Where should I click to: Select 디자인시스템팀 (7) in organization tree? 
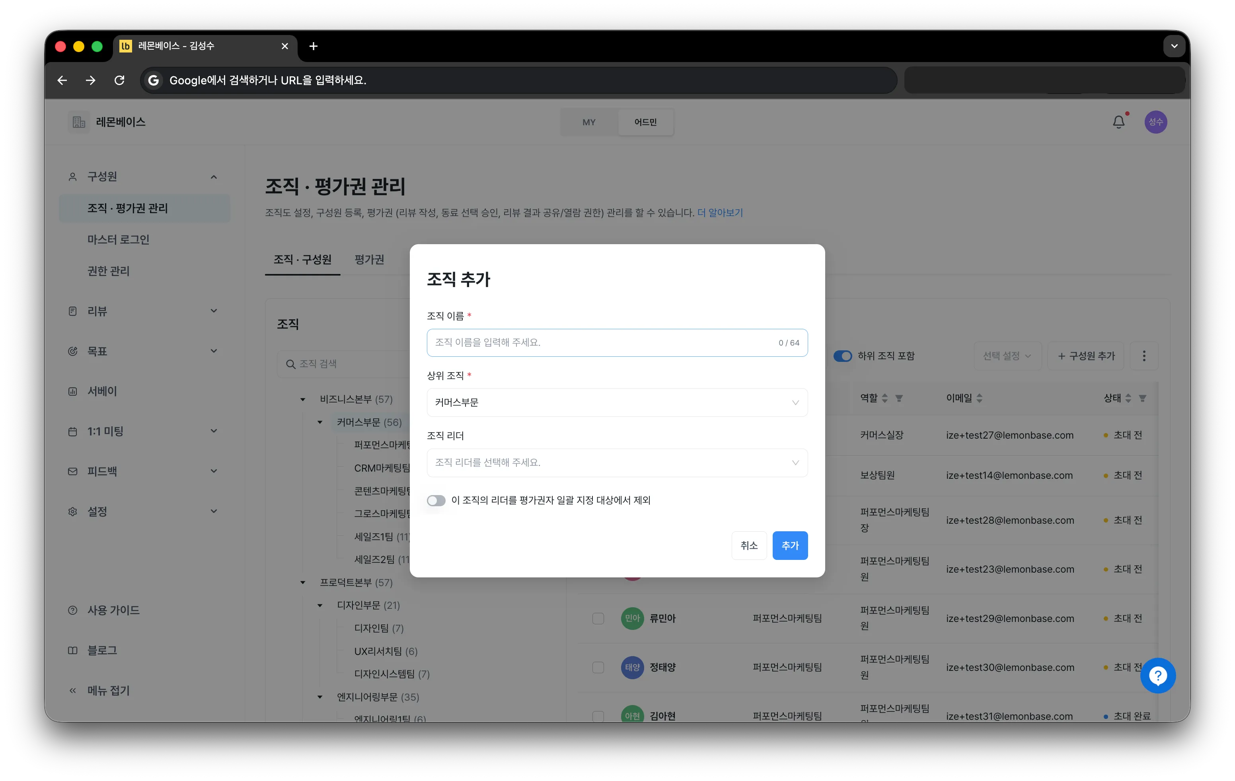tap(392, 674)
